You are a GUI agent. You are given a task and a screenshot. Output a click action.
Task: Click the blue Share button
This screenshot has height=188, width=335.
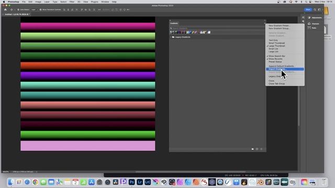tap(308, 9)
